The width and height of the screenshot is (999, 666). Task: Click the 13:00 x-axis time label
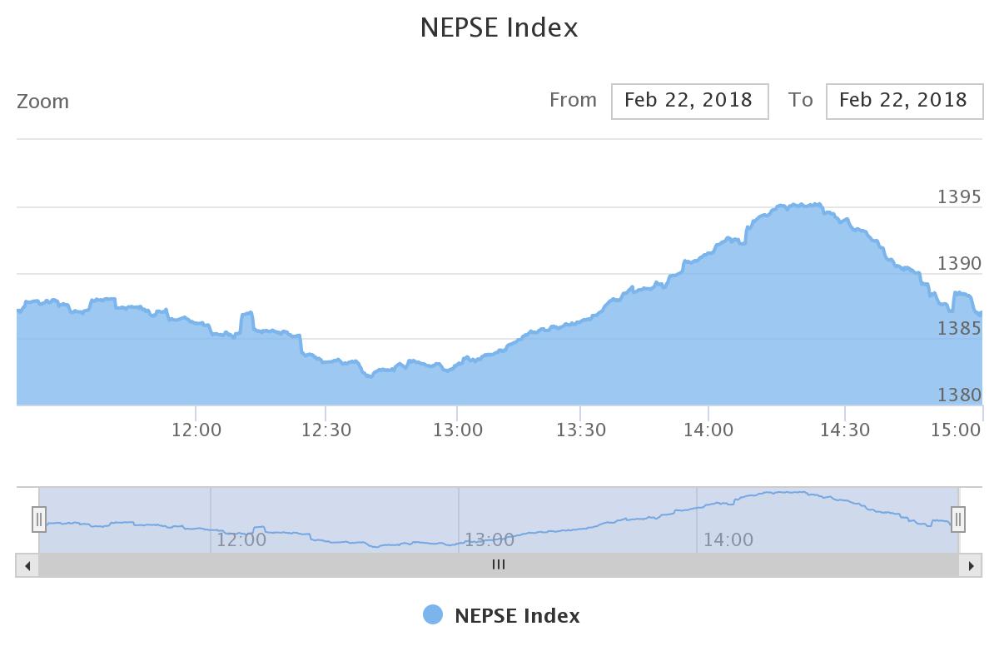457,430
